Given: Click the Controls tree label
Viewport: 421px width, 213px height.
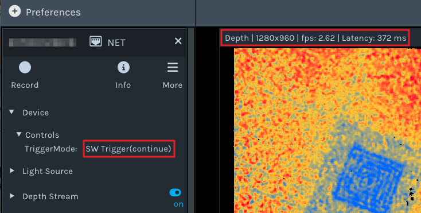Looking at the screenshot, I should [42, 135].
